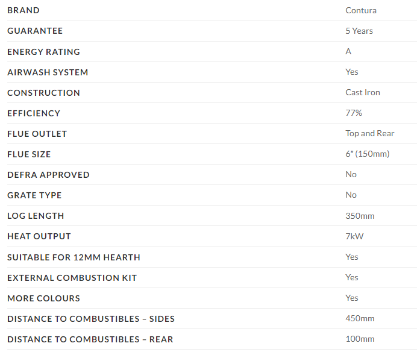The height and width of the screenshot is (352, 417).
Task: Click the 6" (150mm) flue size value
Action: tap(368, 154)
